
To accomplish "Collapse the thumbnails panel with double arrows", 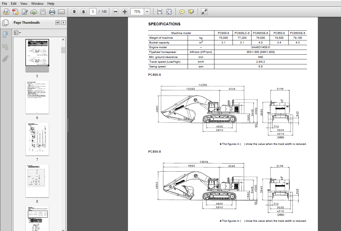I will [58, 23].
